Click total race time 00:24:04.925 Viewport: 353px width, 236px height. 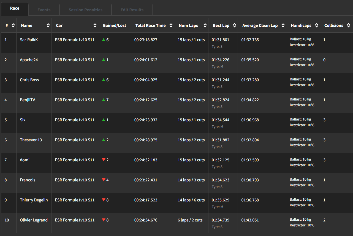[x=146, y=80]
